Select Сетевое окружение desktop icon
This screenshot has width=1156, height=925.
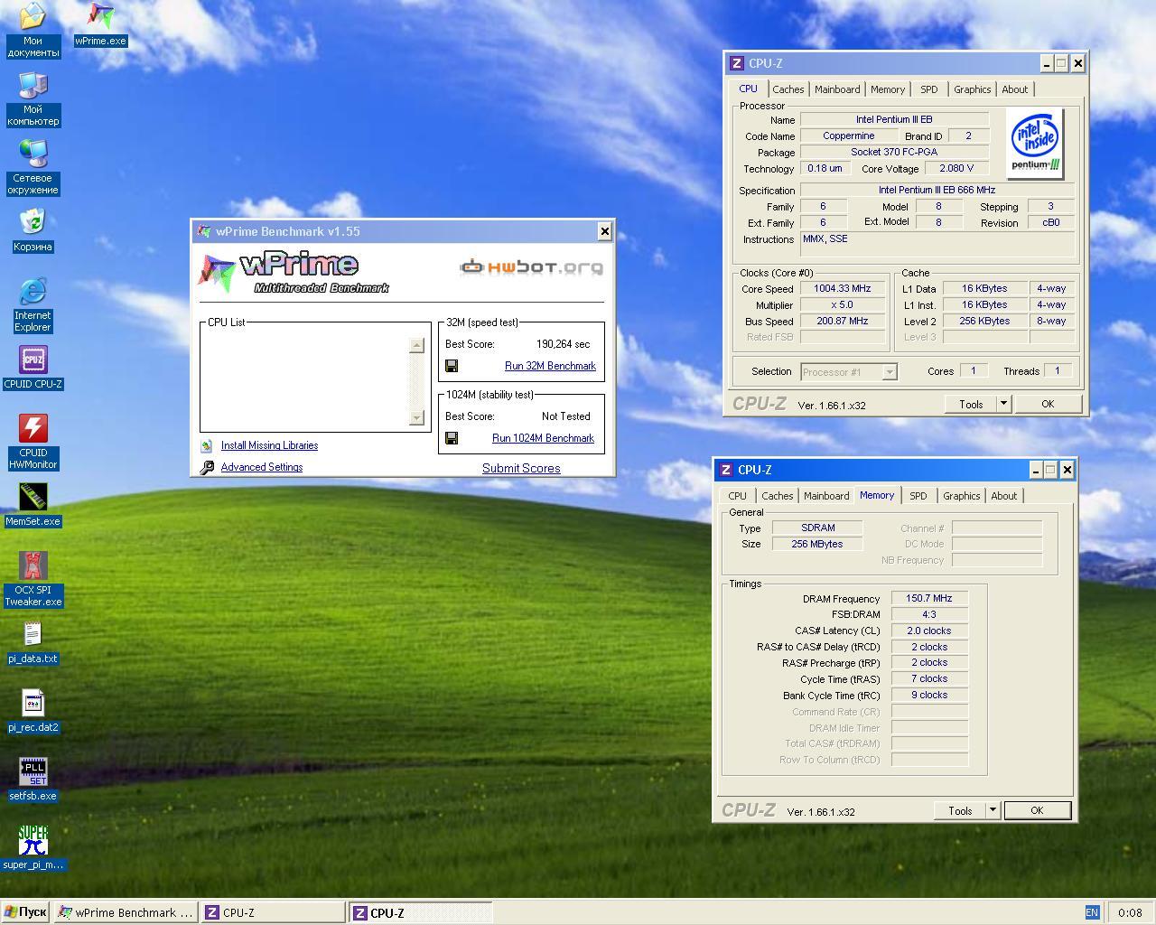pos(33,168)
